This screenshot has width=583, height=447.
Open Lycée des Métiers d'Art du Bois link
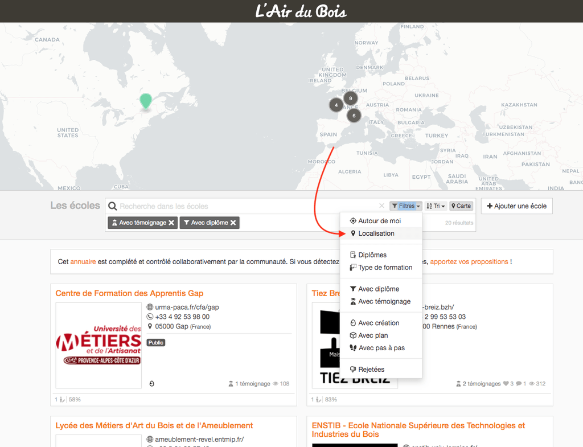point(154,425)
